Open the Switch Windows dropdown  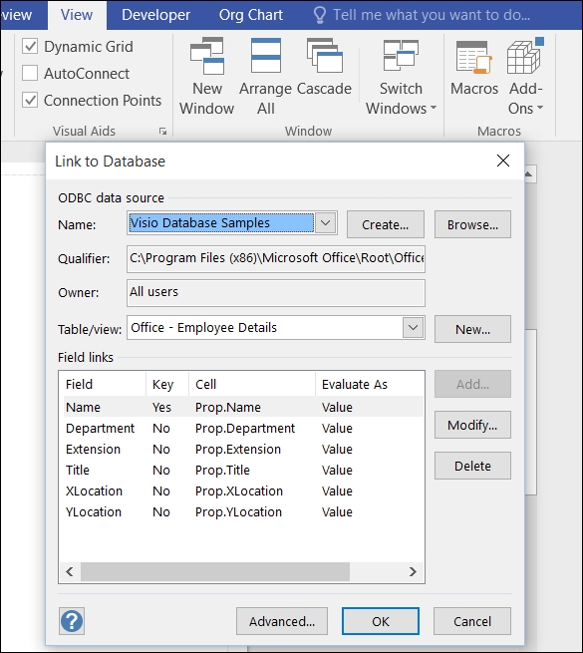401,77
